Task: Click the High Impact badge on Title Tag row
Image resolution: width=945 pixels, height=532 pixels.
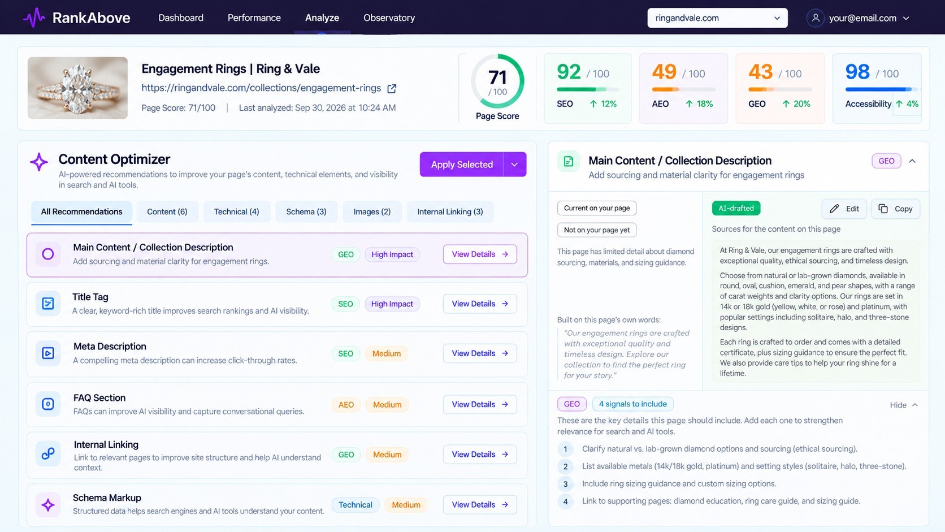Action: pos(392,304)
